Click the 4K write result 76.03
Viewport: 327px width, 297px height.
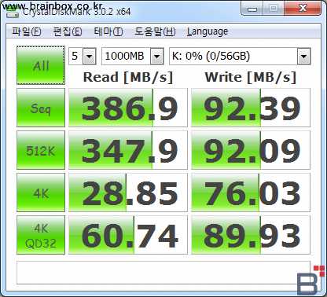(251, 192)
